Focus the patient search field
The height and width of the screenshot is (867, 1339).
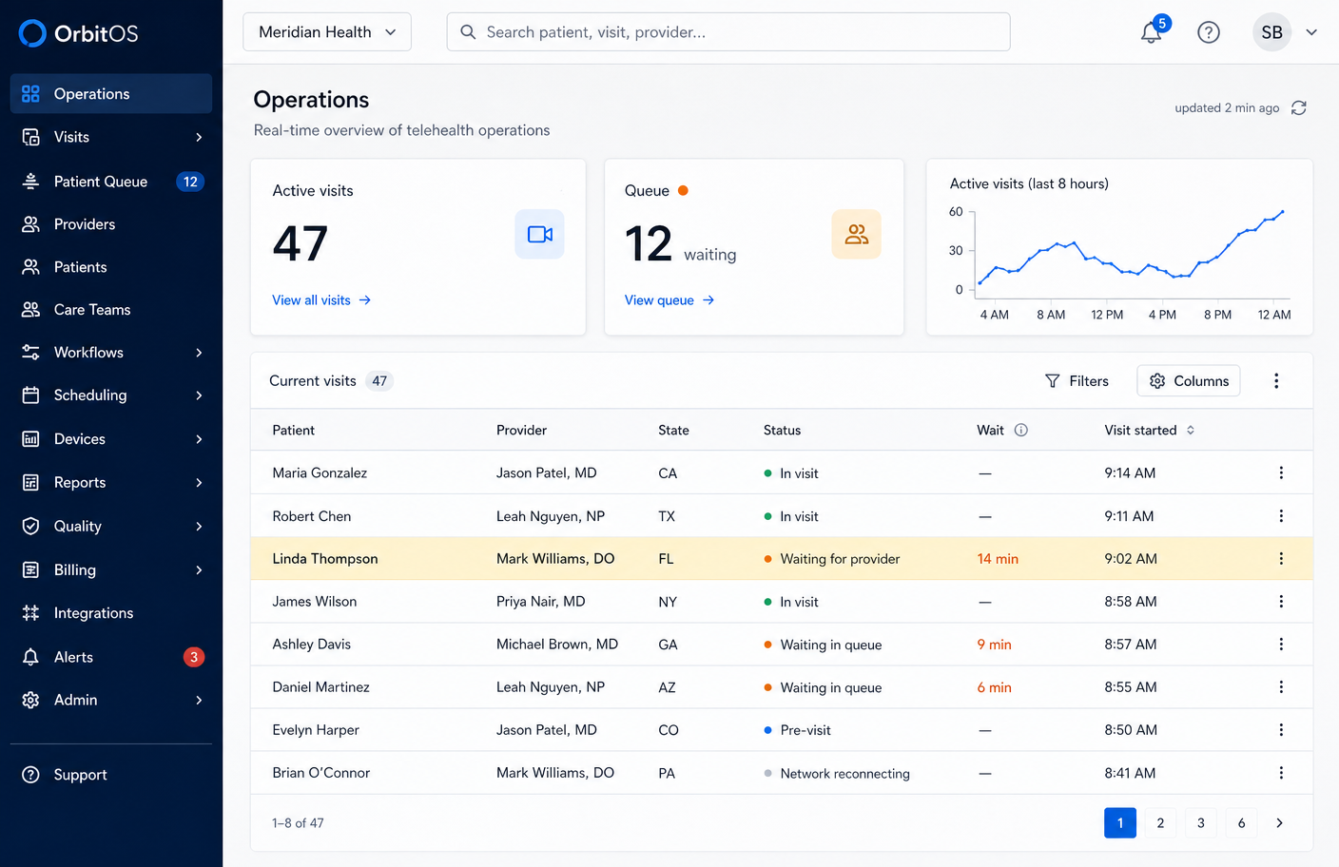(728, 31)
